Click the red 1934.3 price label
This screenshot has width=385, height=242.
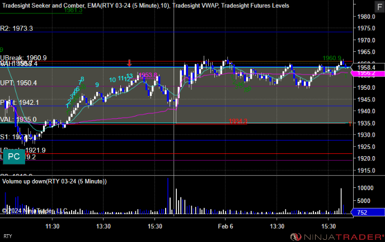[x=238, y=121]
